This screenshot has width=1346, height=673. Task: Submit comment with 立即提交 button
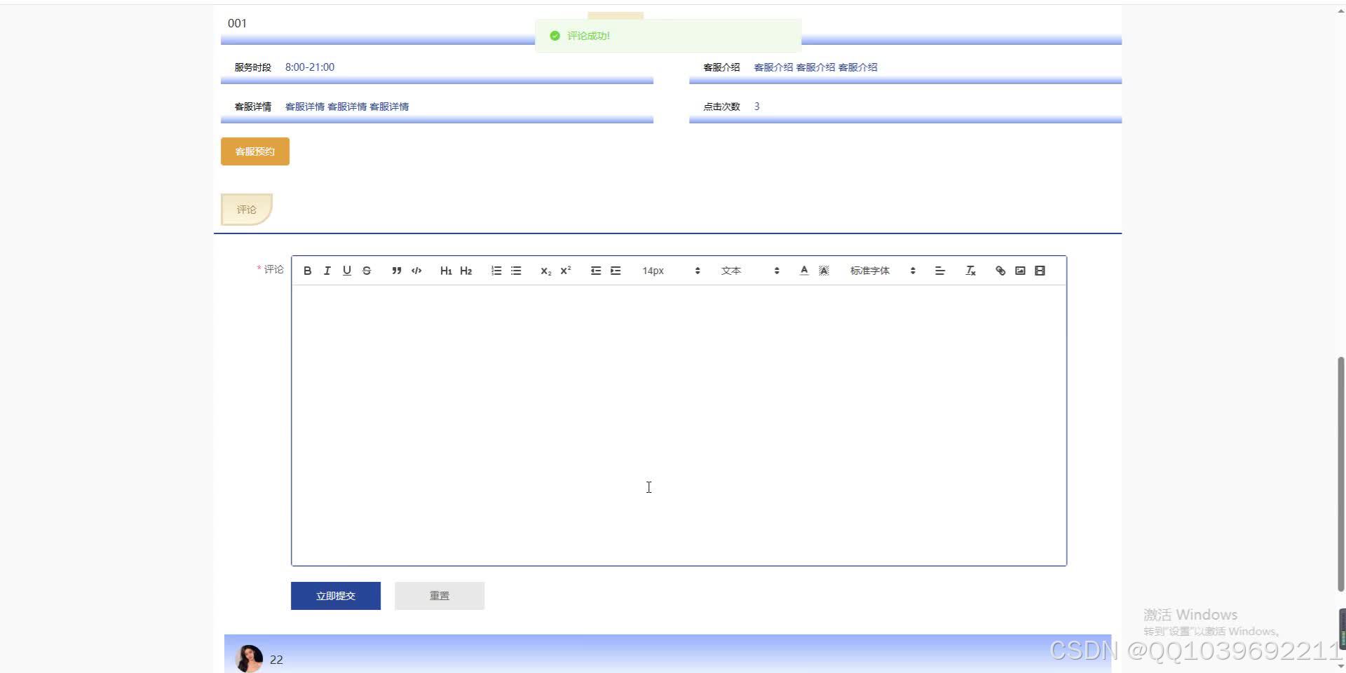pyautogui.click(x=336, y=596)
